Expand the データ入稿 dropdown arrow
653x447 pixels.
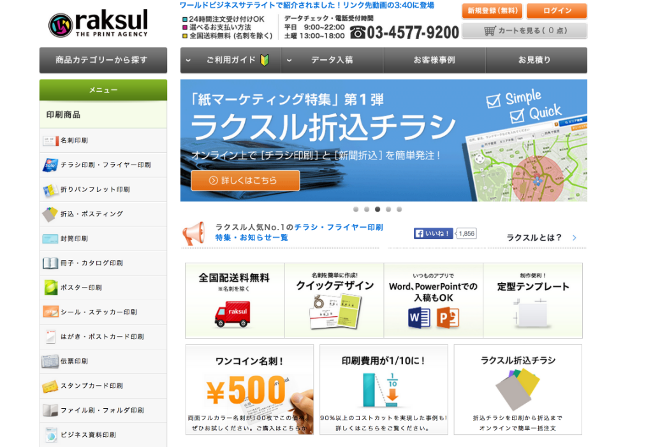point(289,60)
